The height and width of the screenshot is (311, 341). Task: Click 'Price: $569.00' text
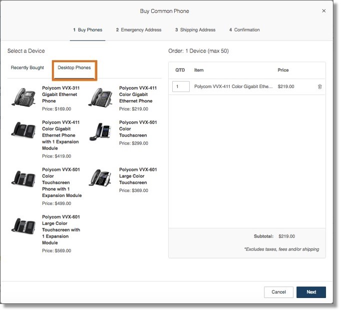pos(57,250)
